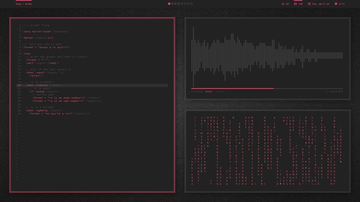Click the second workspace square in the bar
This screenshot has height=202, width=360.
172,4
